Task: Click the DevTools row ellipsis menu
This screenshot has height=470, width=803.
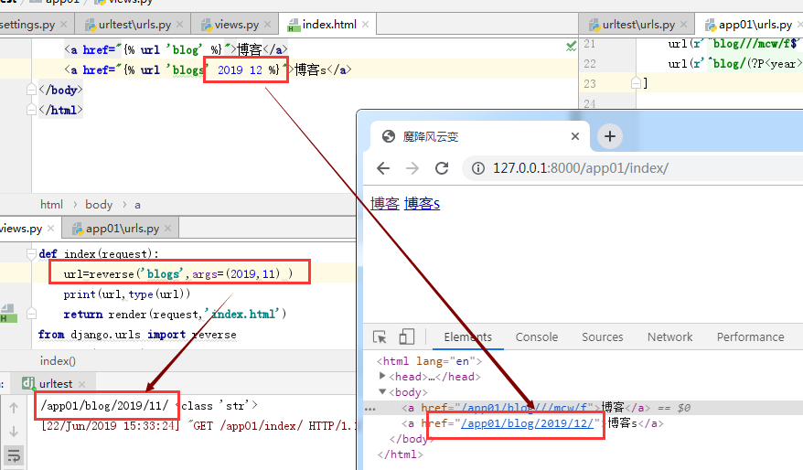Action: (x=369, y=409)
